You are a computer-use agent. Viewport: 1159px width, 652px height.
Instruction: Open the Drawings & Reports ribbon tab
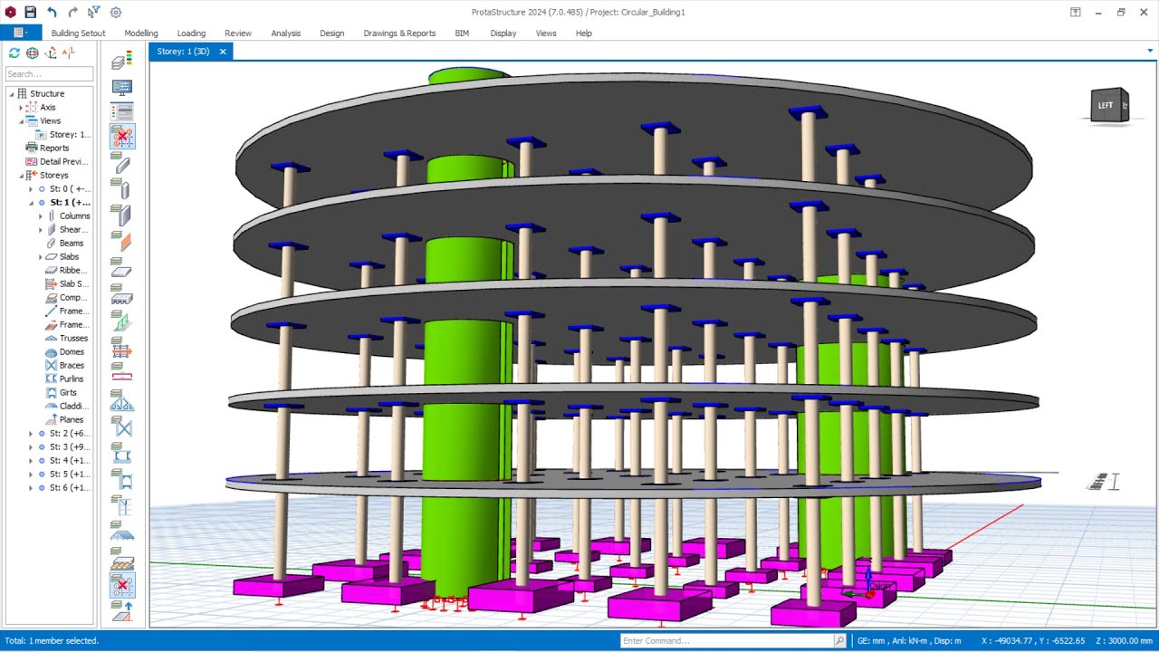399,34
